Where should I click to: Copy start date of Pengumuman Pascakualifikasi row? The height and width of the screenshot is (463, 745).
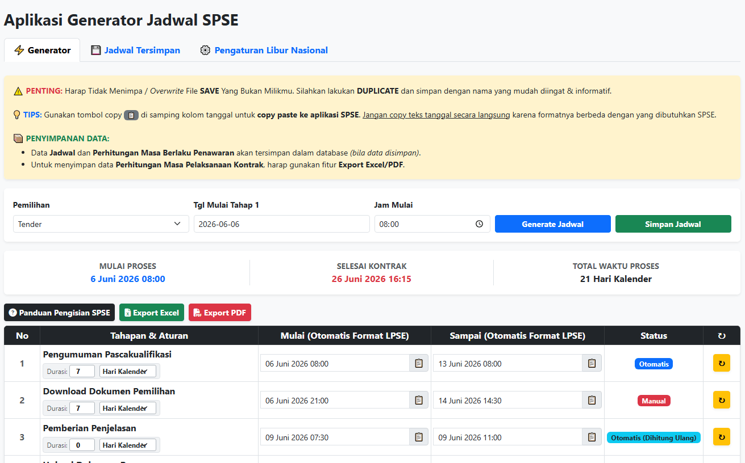pyautogui.click(x=419, y=363)
